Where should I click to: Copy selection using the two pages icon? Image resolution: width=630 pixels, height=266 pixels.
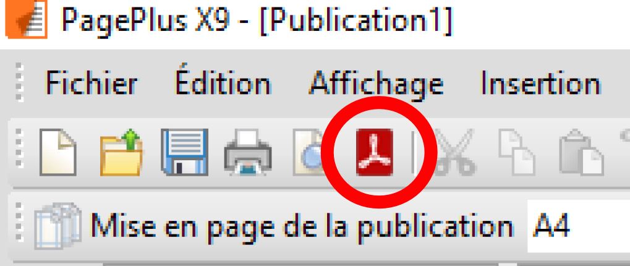click(x=517, y=152)
